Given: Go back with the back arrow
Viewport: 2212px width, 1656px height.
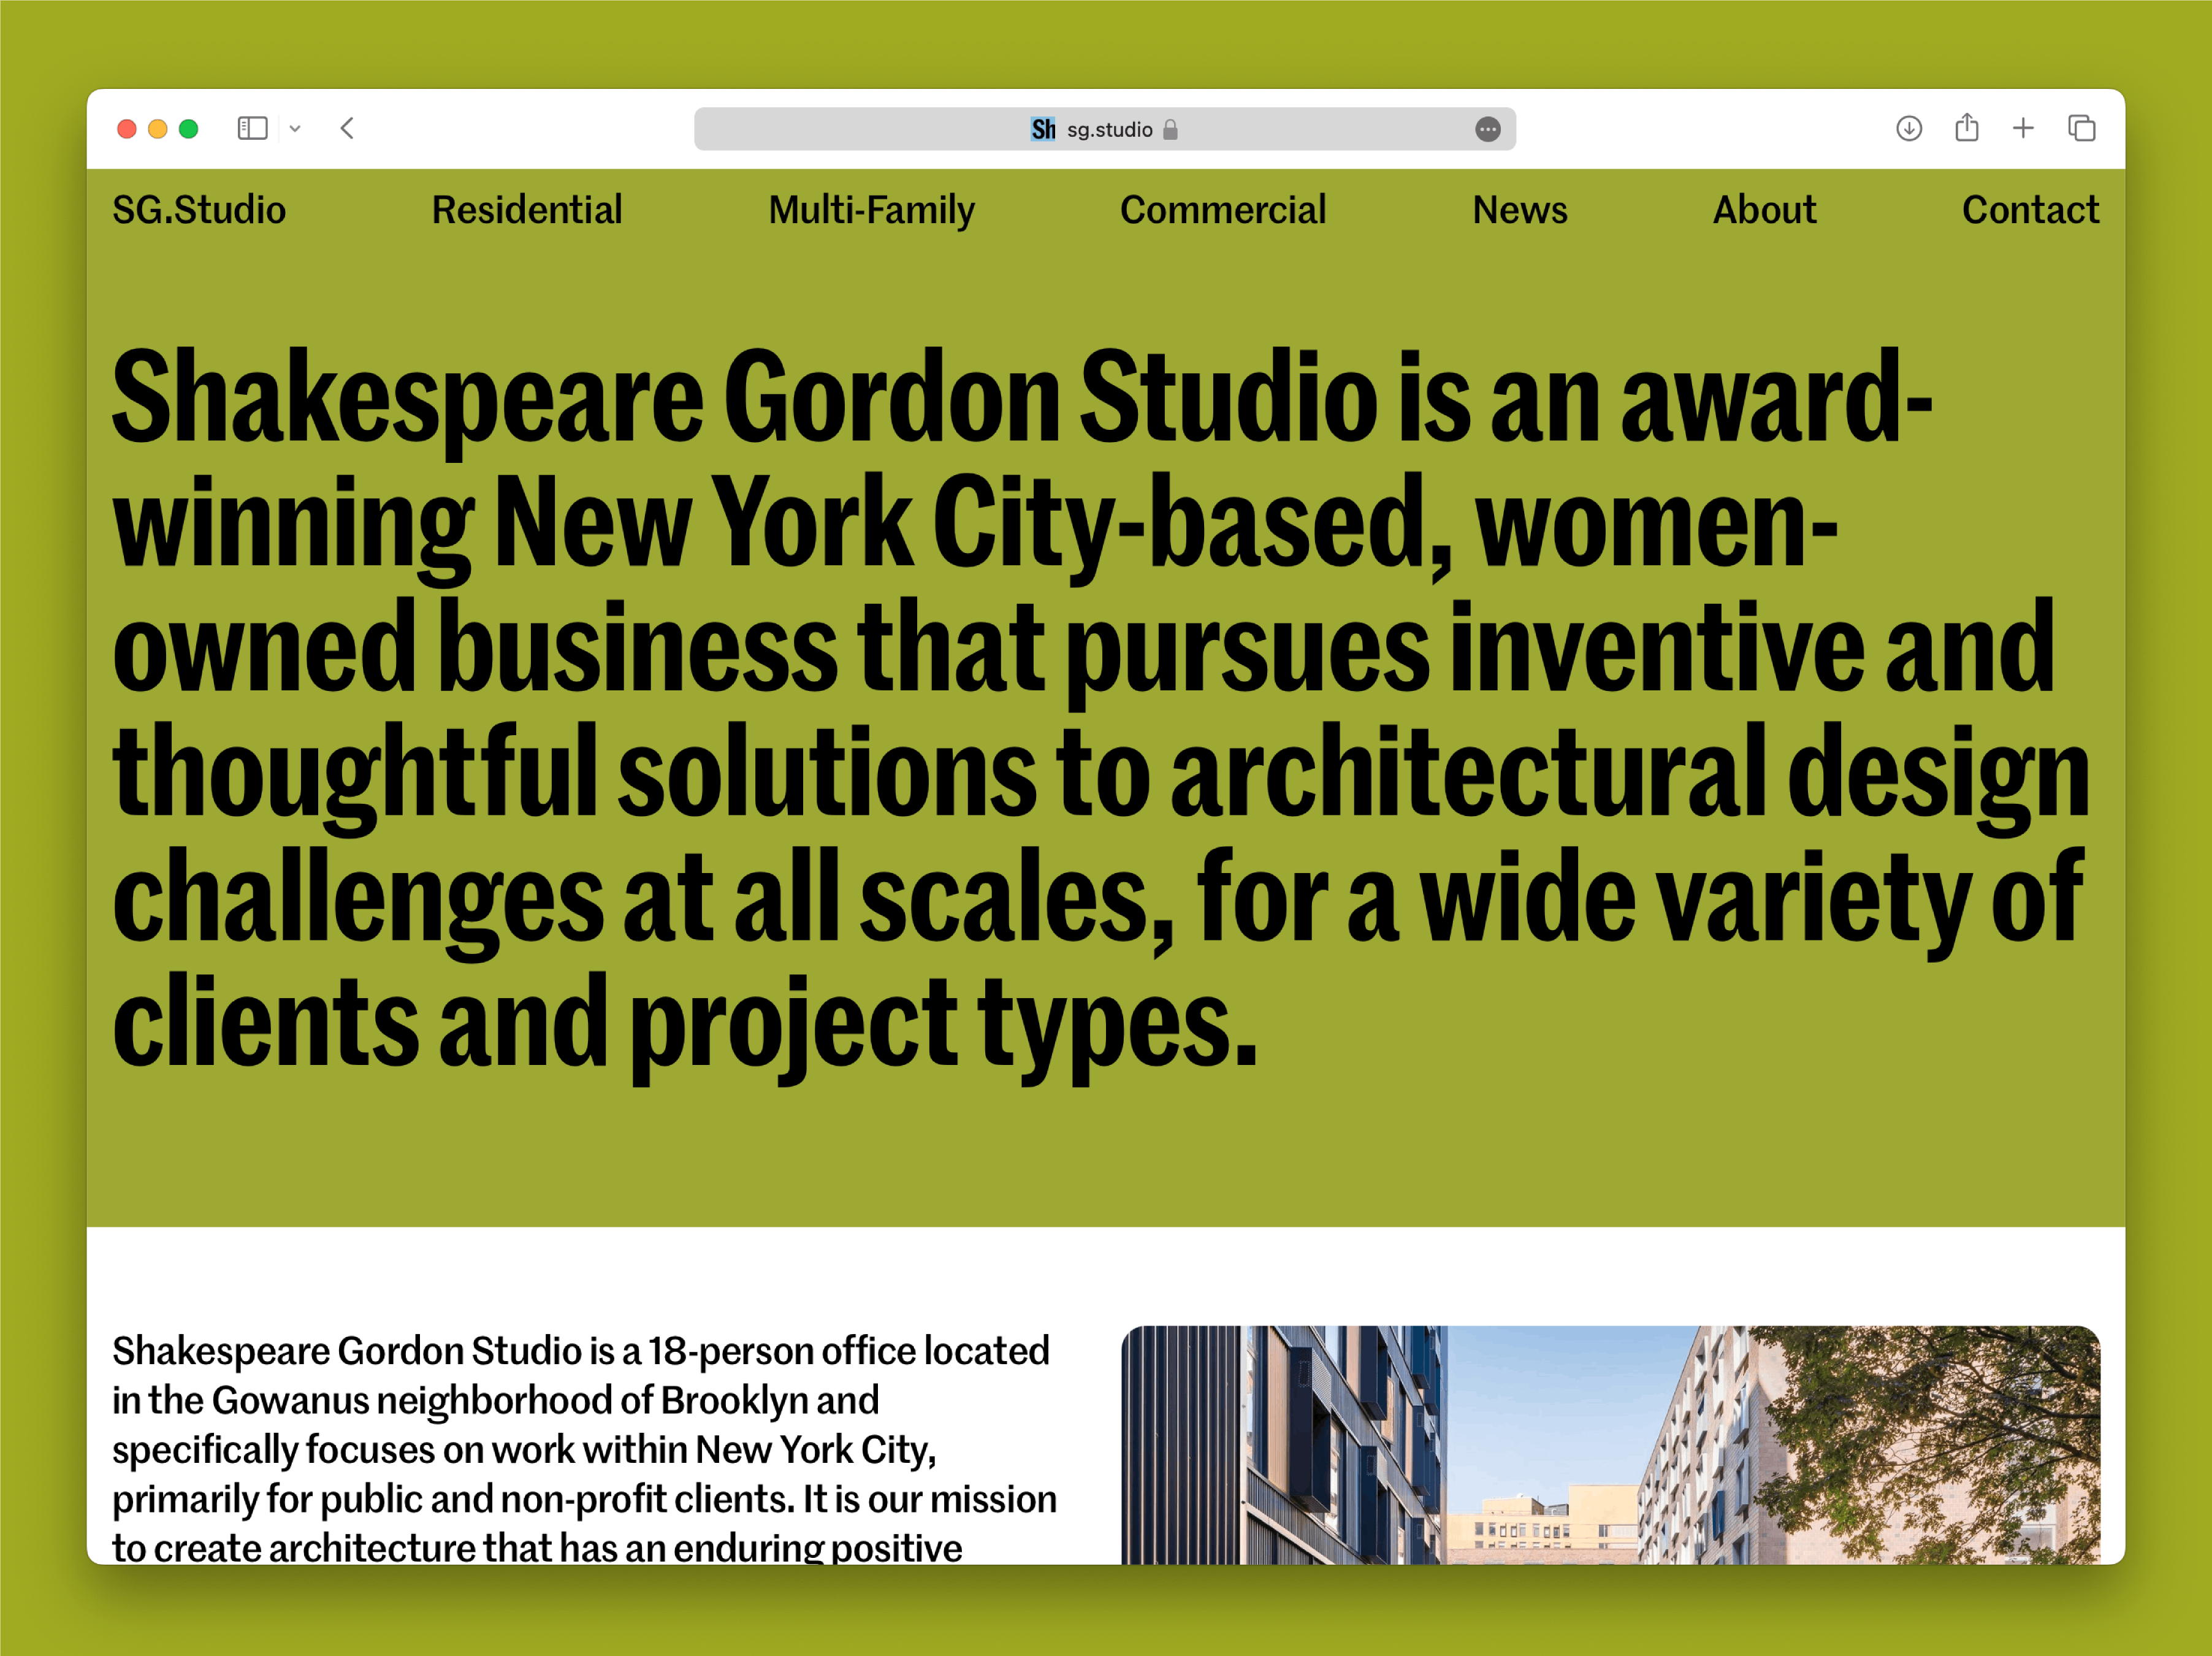Looking at the screenshot, I should 347,128.
